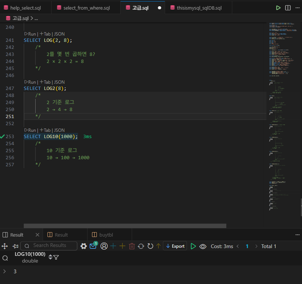Show JSON for SELECT LOG10(1000)
302x284 pixels.
click(59, 130)
